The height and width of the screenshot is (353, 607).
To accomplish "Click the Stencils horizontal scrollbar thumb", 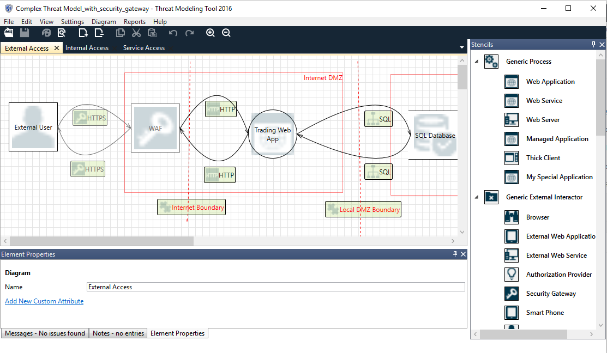I will pyautogui.click(x=524, y=334).
